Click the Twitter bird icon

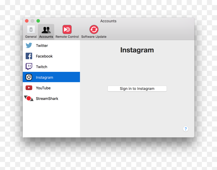pos(29,45)
